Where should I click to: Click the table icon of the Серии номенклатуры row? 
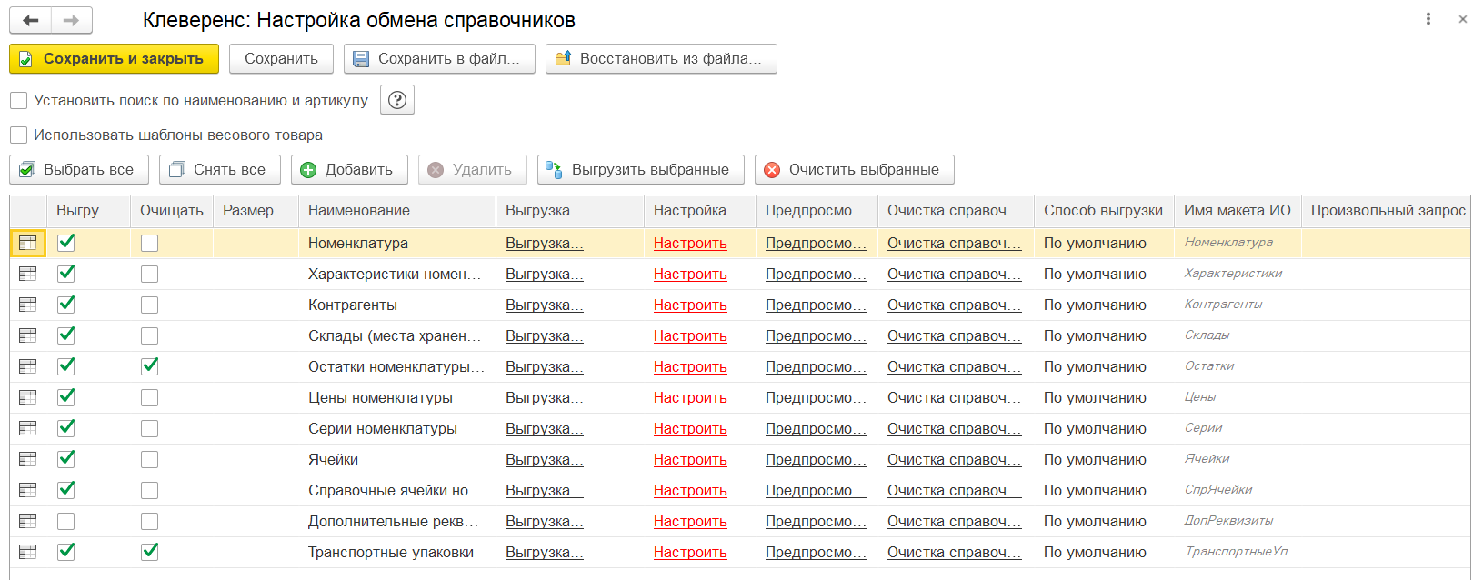point(28,428)
